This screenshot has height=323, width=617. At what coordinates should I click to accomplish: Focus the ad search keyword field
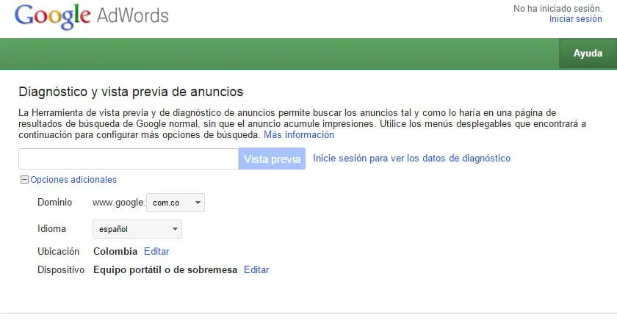click(129, 159)
